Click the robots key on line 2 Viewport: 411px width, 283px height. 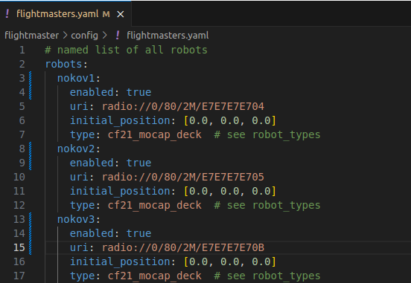pos(64,64)
